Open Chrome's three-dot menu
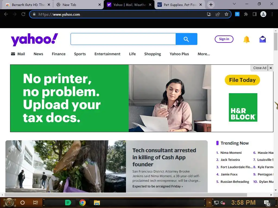The height and width of the screenshot is (208, 278). point(272,14)
